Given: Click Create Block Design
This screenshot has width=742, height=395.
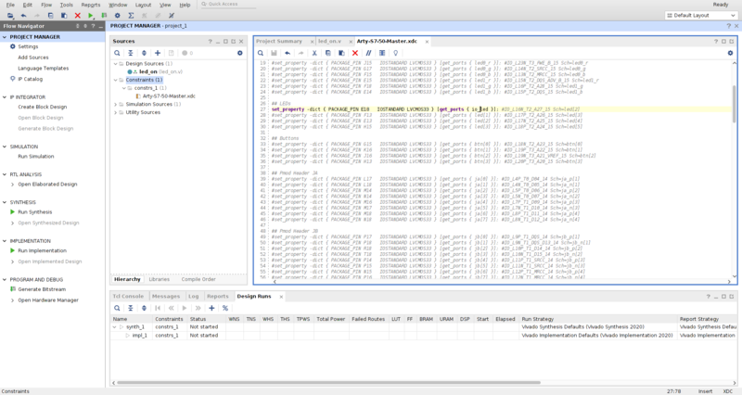Looking at the screenshot, I should (42, 107).
